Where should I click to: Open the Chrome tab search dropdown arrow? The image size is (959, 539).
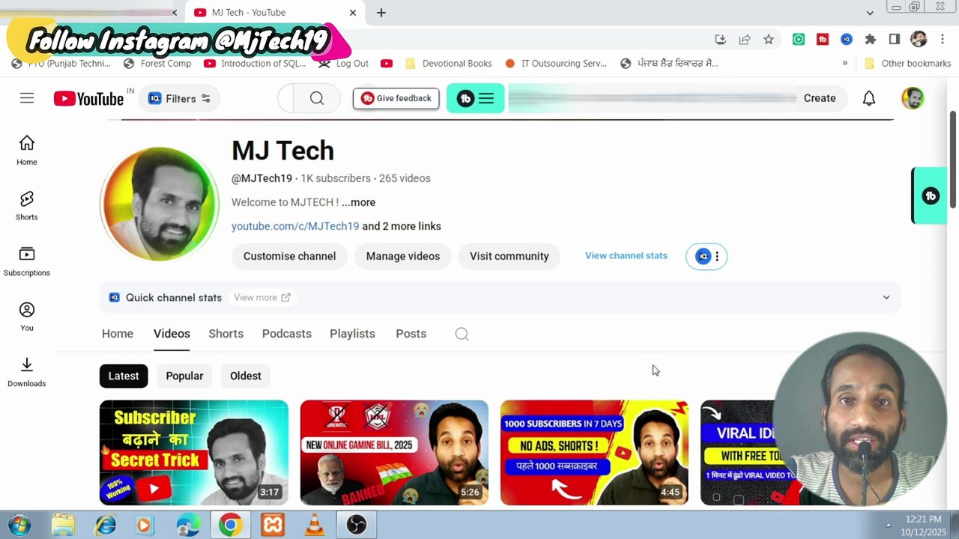870,13
